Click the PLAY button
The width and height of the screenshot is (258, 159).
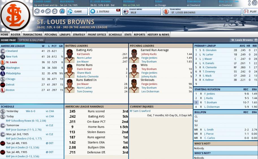pos(250,12)
